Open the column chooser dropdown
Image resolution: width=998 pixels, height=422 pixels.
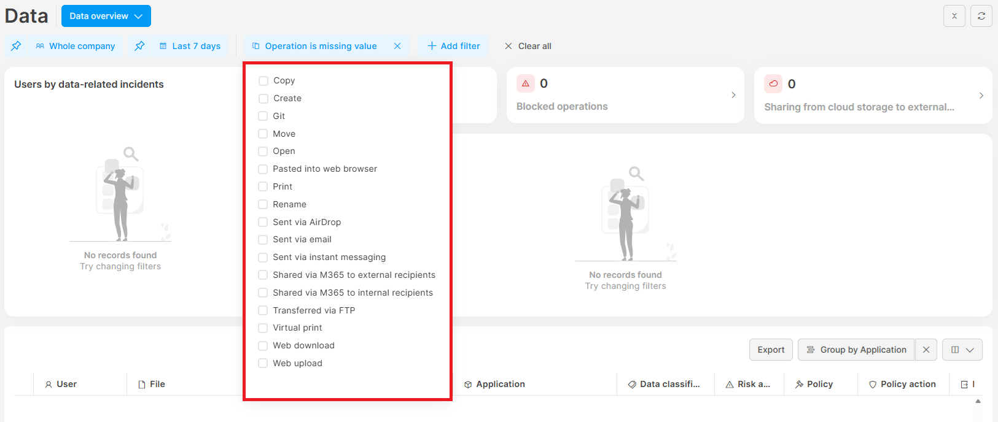[962, 350]
